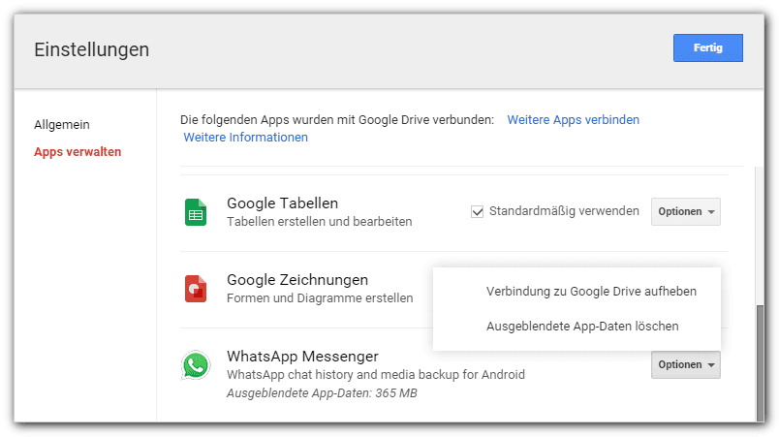Open the Weitere Informationen link
Screen dimensions: 779x437
tap(245, 137)
